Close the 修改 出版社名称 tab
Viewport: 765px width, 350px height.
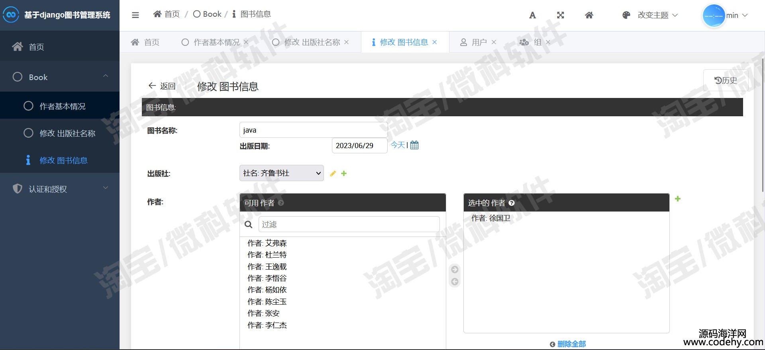tap(346, 42)
